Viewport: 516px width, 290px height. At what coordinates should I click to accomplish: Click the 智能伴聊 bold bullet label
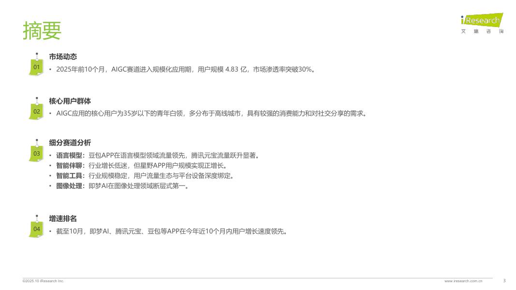(x=69, y=166)
